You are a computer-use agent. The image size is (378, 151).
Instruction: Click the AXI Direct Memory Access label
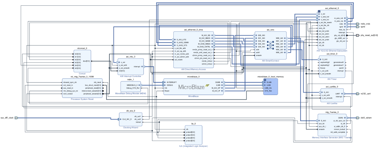coord(193,69)
